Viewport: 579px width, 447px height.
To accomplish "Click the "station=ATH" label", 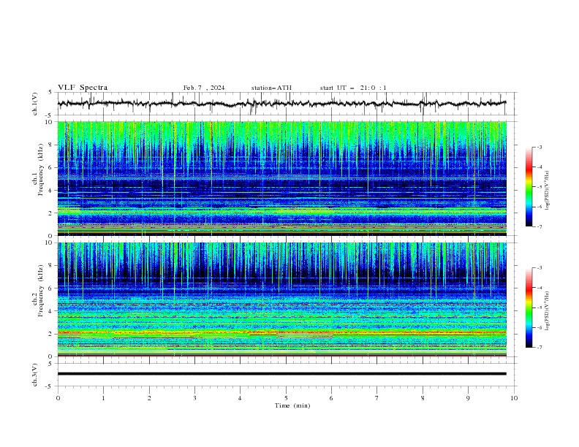I will (271, 88).
